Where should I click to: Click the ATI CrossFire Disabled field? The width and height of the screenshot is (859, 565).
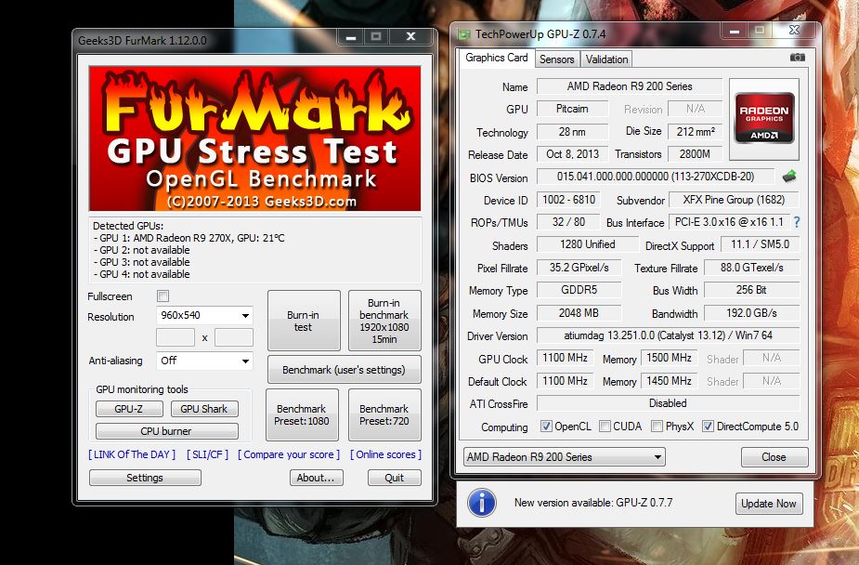(668, 403)
